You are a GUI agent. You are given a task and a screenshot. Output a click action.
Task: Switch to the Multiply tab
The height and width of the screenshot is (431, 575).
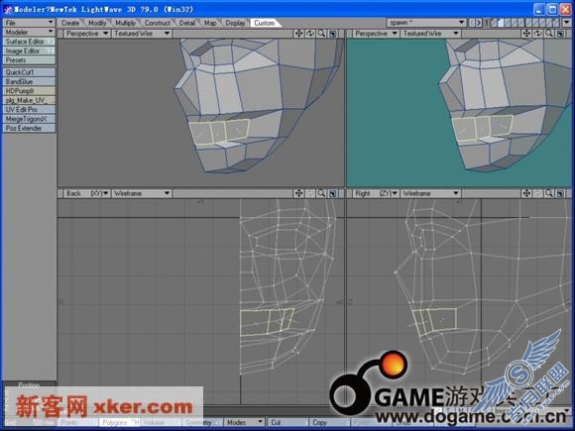[125, 23]
